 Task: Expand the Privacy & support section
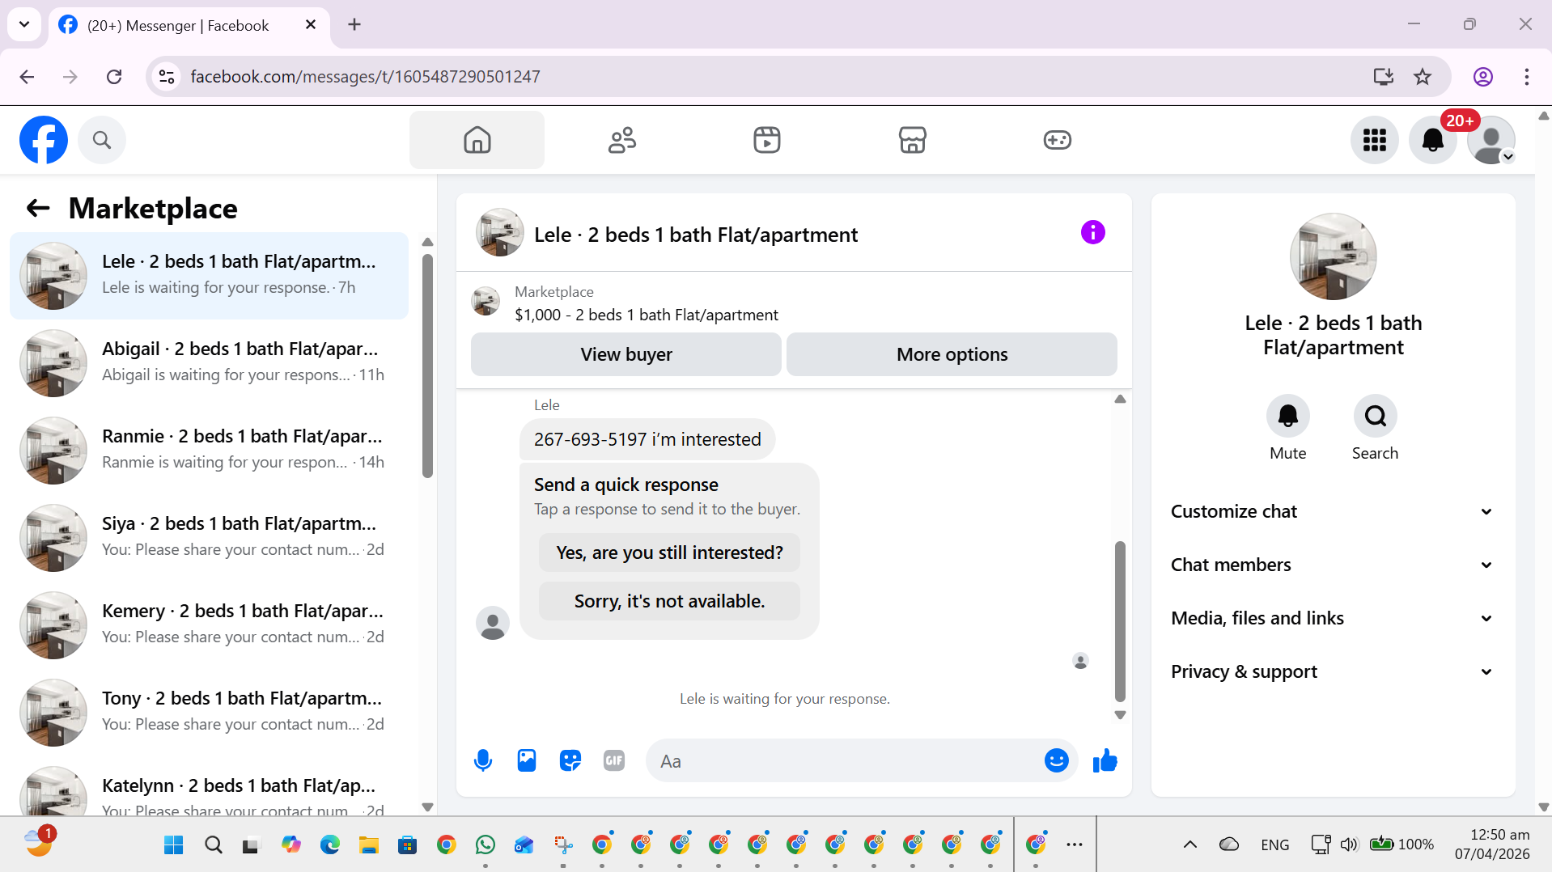(1332, 671)
